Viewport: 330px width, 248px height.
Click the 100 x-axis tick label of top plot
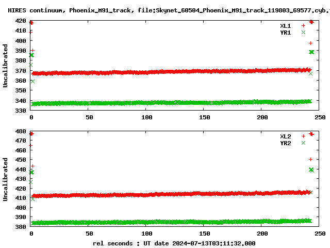tap(146, 117)
